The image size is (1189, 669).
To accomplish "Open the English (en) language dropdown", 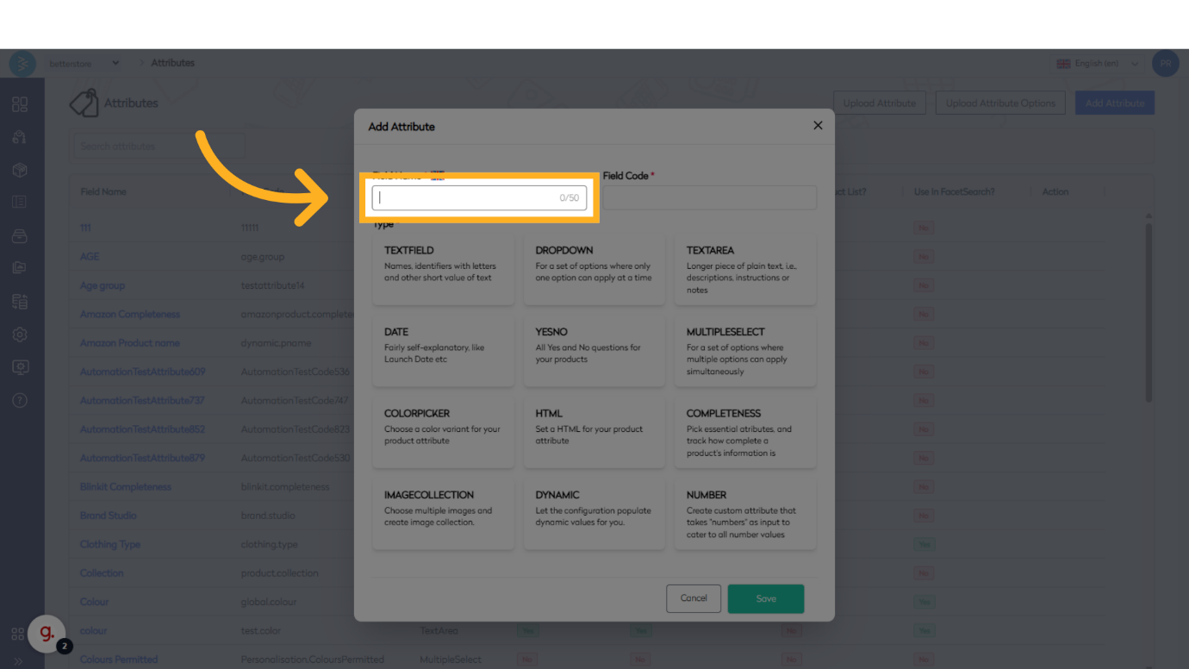I will pos(1099,63).
